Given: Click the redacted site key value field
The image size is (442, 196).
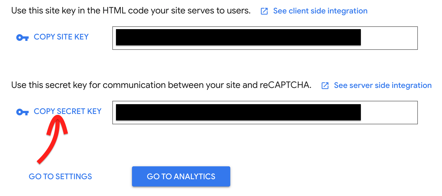Looking at the screenshot, I should click(238, 37).
